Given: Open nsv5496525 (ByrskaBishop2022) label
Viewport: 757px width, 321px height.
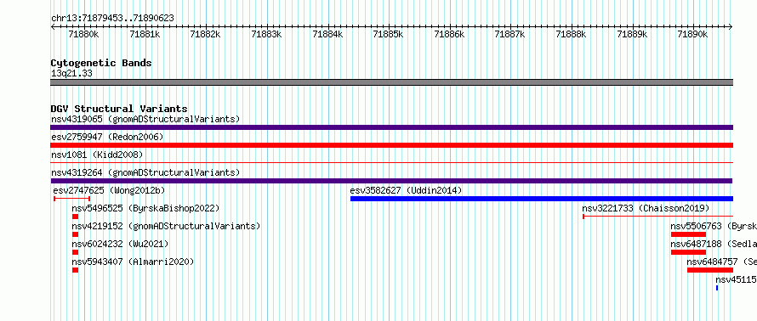Looking at the screenshot, I should coord(145,208).
